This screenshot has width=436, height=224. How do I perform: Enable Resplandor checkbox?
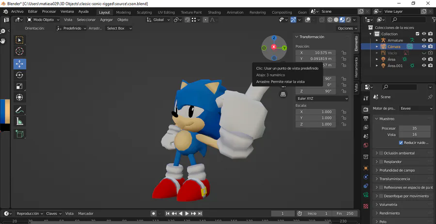pyautogui.click(x=381, y=162)
